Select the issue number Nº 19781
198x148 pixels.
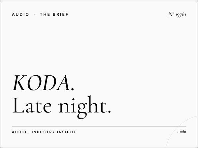(x=177, y=14)
